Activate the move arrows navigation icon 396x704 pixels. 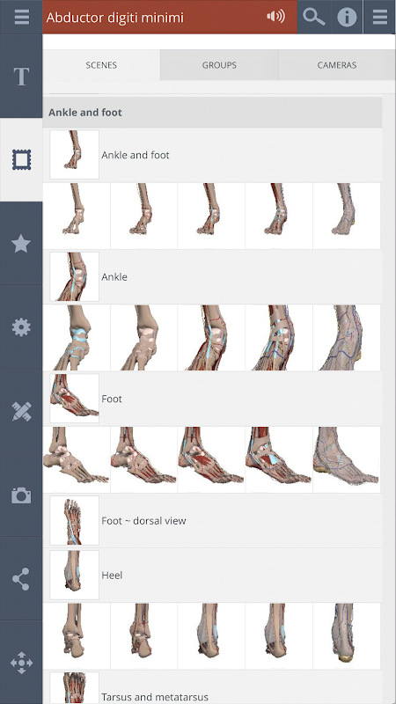click(x=21, y=663)
